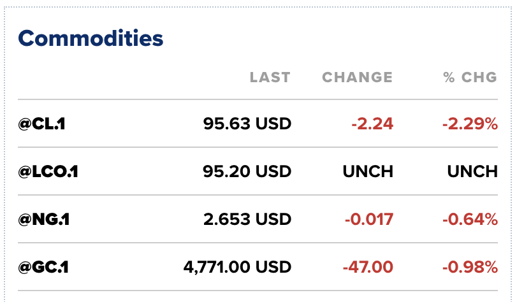Click the 4,771.00 USD gold price
Viewport: 524px width, 302px height.
[237, 267]
